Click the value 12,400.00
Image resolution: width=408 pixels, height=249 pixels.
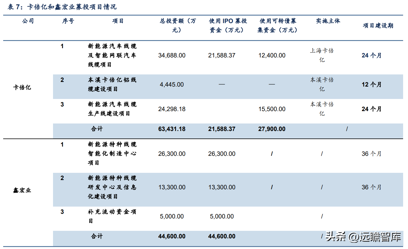point(272,55)
